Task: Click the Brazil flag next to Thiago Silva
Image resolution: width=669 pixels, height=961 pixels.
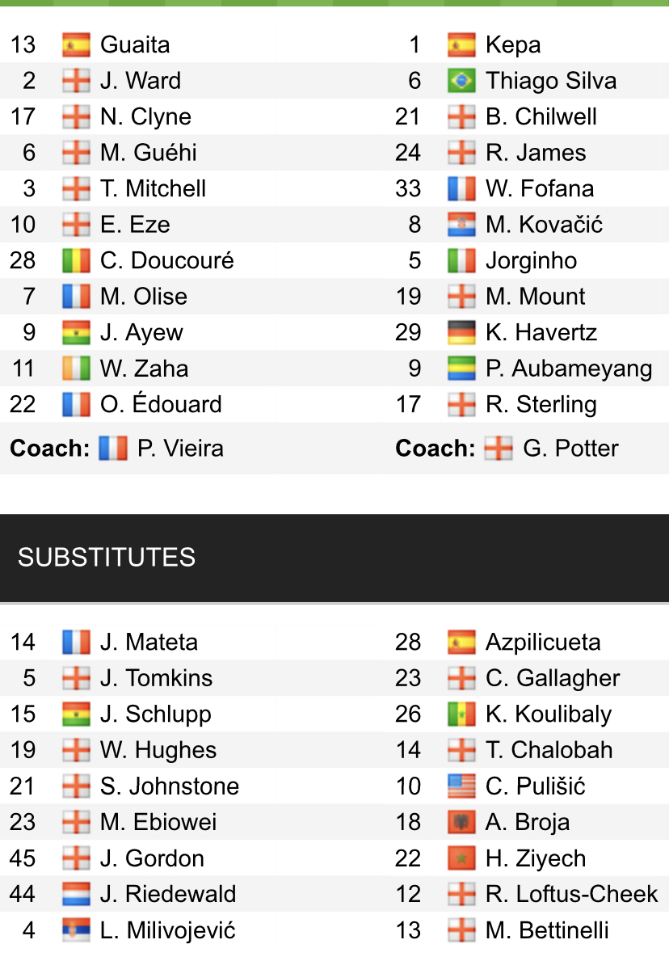Action: [x=461, y=81]
